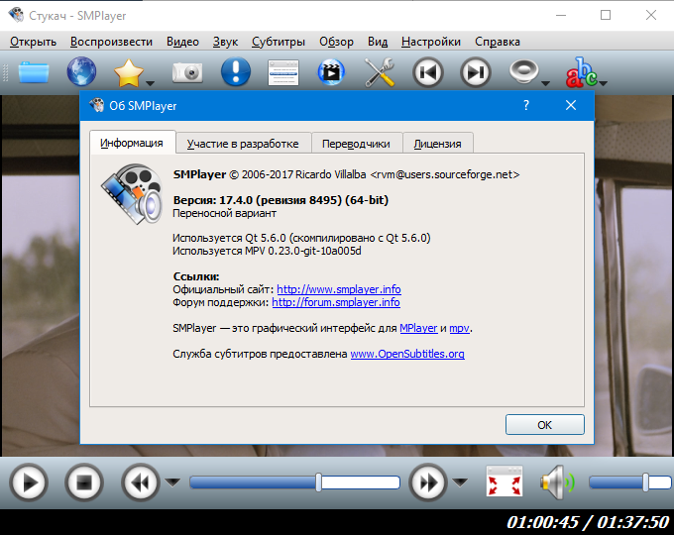
Task: Open preferences with the wrench and screwdriver icon
Action: [380, 72]
